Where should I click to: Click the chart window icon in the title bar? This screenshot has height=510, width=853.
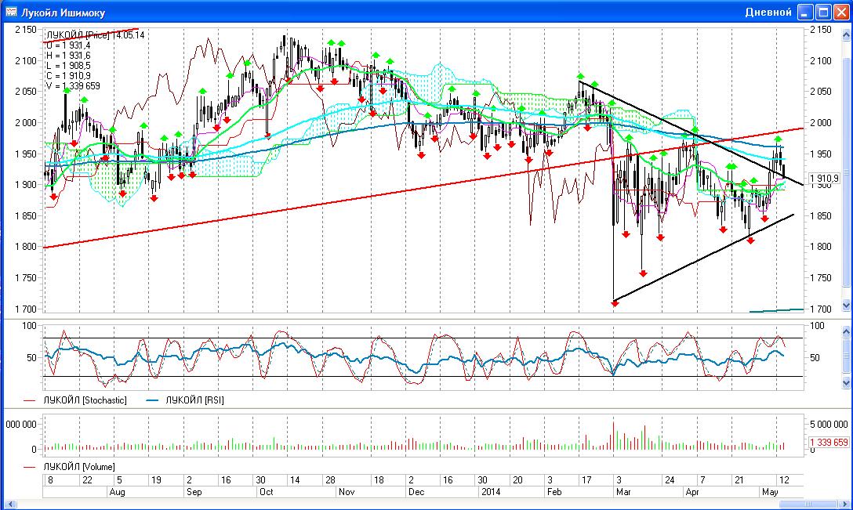11,12
